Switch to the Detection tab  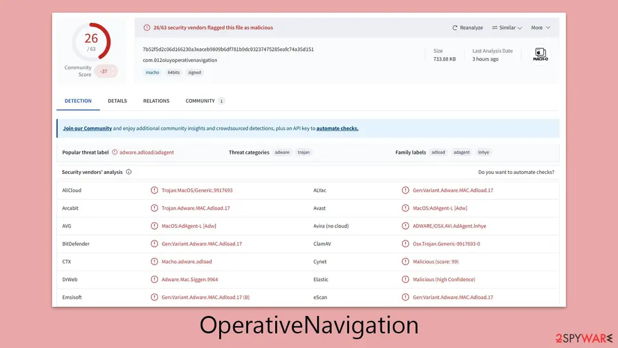click(78, 101)
